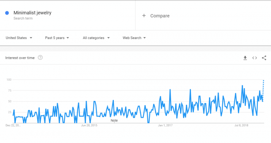The height and width of the screenshot is (143, 271).
Task: Expand the Web Search type dropdown
Action: (x=134, y=38)
